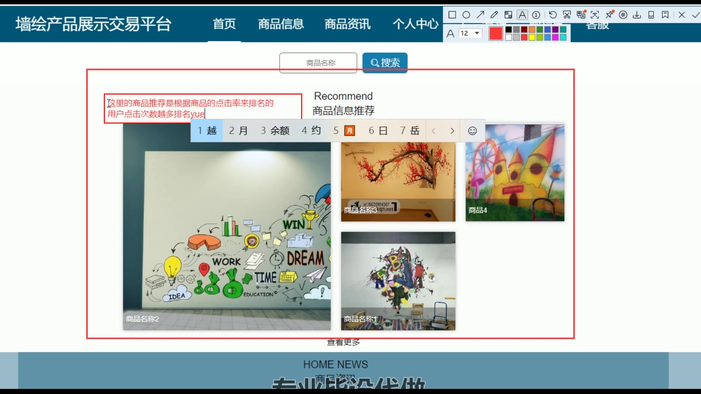Toggle the text annotation tool
Image resolution: width=701 pixels, height=394 pixels.
click(522, 15)
